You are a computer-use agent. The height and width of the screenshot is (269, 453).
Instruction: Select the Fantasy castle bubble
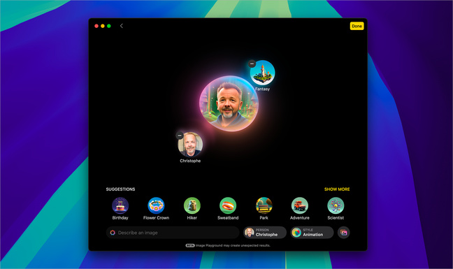tap(262, 73)
